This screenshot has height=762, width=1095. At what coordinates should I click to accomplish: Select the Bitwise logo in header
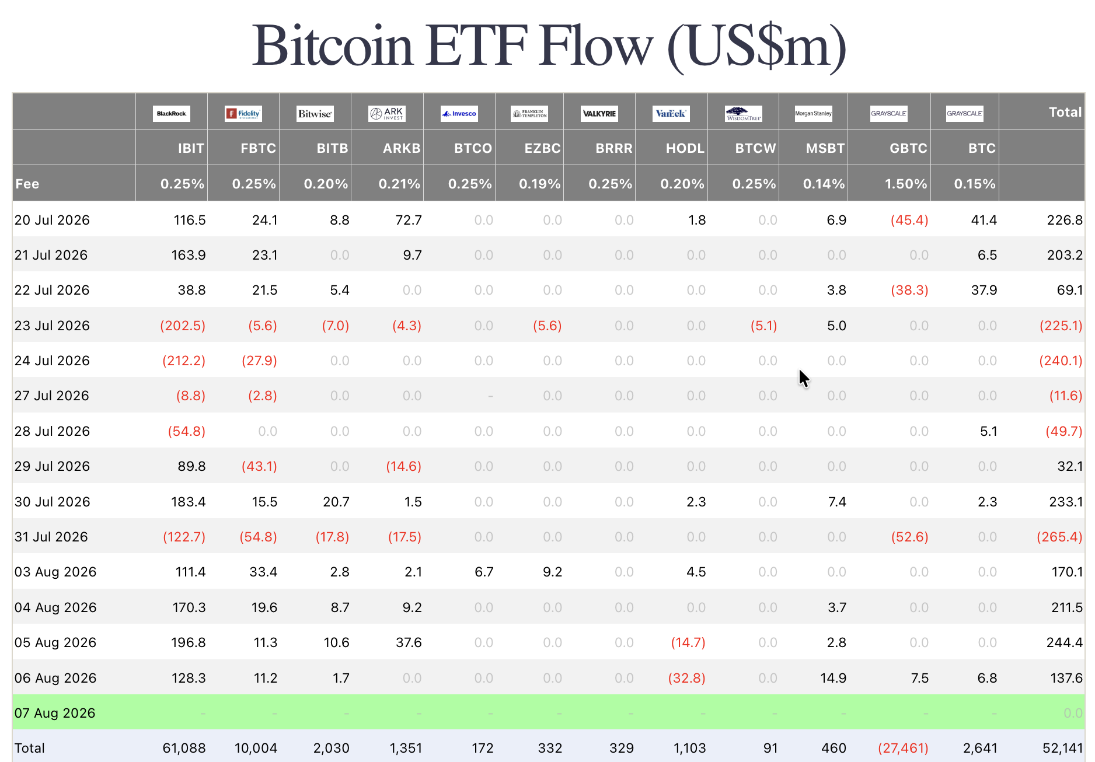click(315, 114)
